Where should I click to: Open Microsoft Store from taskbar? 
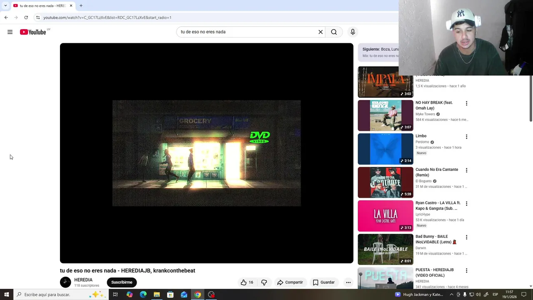tap(170, 295)
